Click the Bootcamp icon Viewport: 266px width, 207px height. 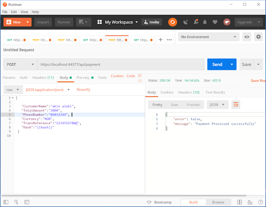pos(149,202)
